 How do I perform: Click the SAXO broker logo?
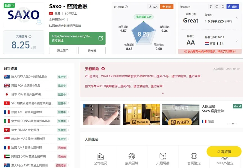click(24, 15)
